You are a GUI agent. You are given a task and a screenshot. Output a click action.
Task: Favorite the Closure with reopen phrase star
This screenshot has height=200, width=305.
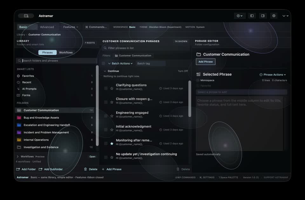coord(112,102)
